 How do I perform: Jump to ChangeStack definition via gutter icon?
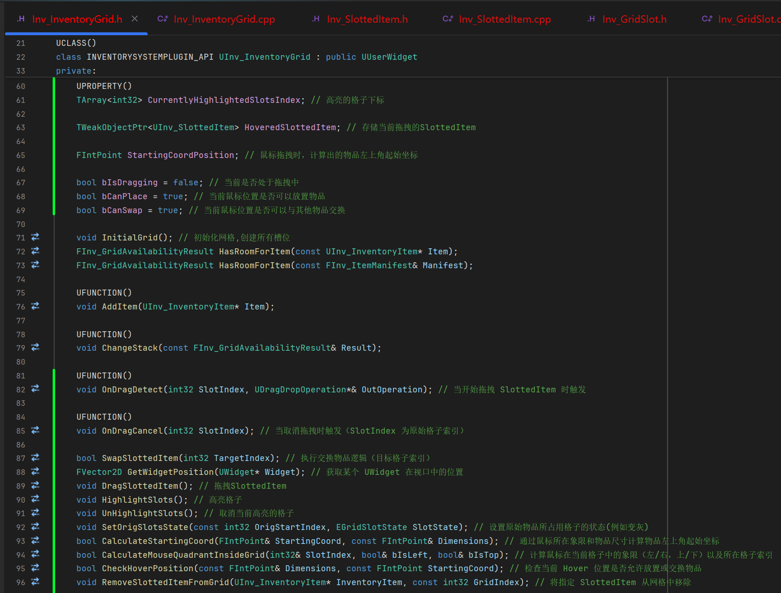pyautogui.click(x=35, y=347)
